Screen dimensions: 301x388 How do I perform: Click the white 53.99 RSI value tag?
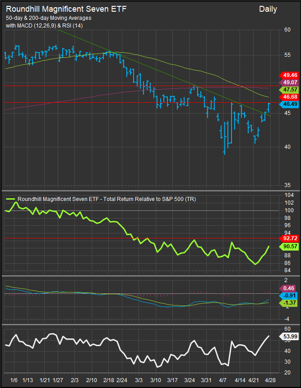pyautogui.click(x=289, y=336)
